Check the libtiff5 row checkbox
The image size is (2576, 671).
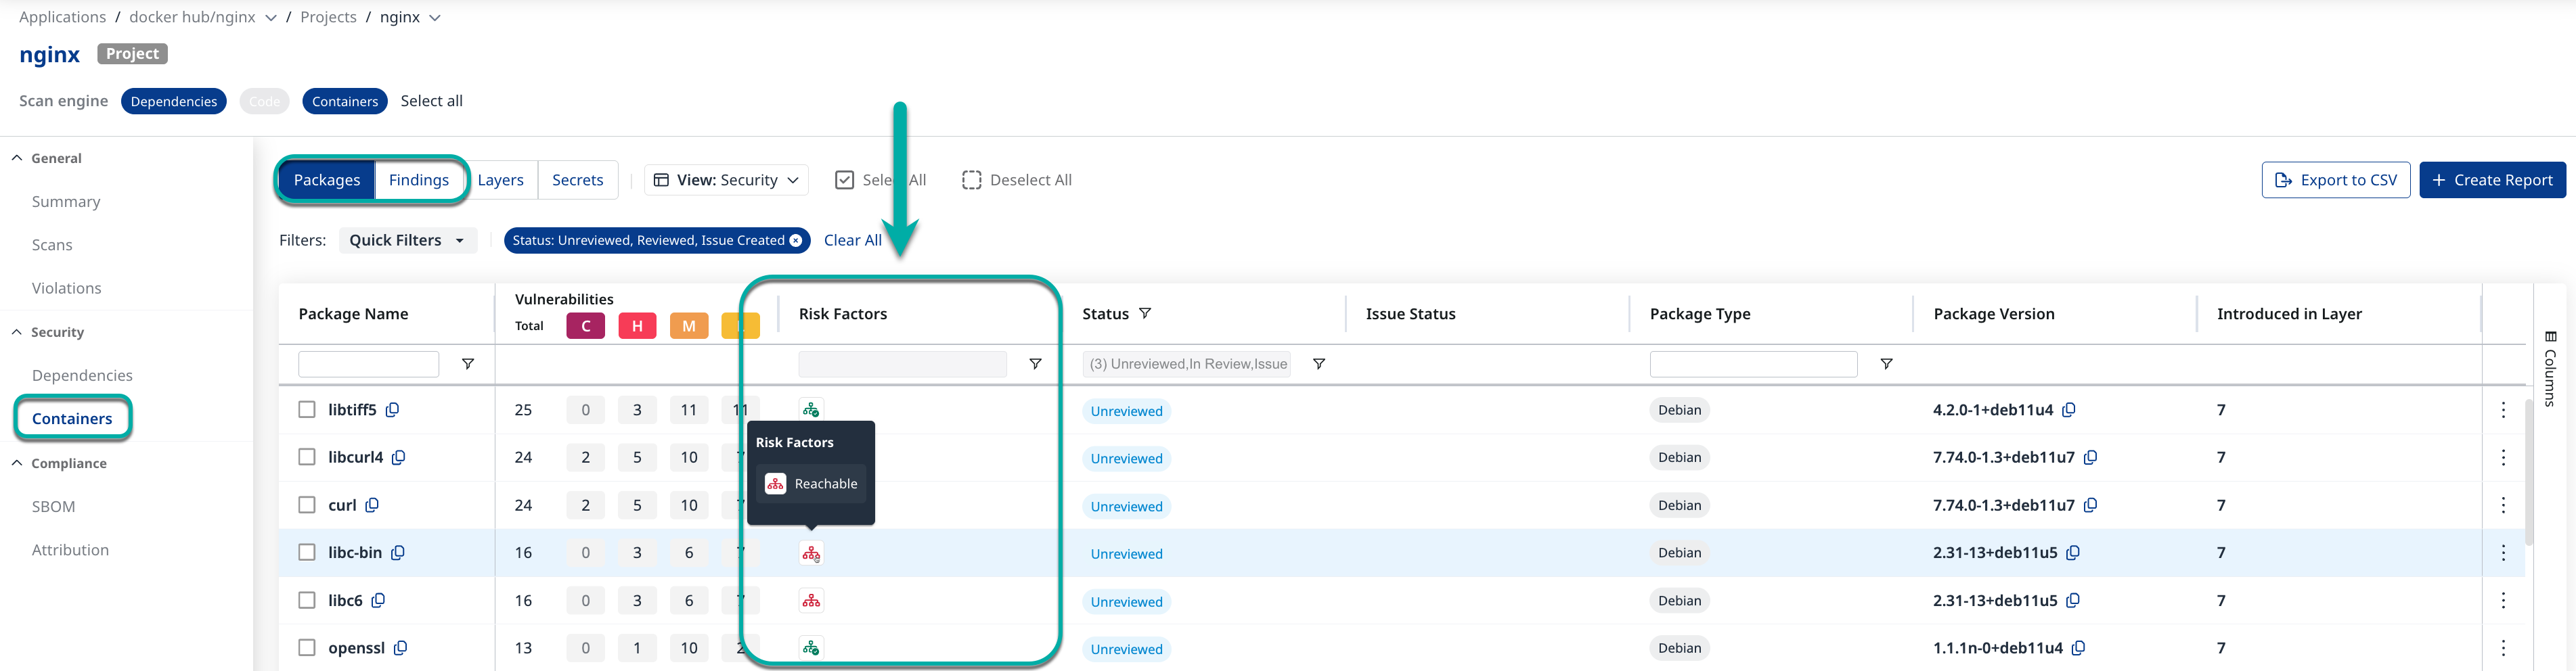pos(307,410)
